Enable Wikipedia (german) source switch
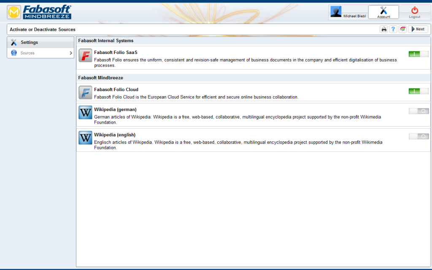Image resolution: width=432 pixels, height=270 pixels. pos(418,111)
